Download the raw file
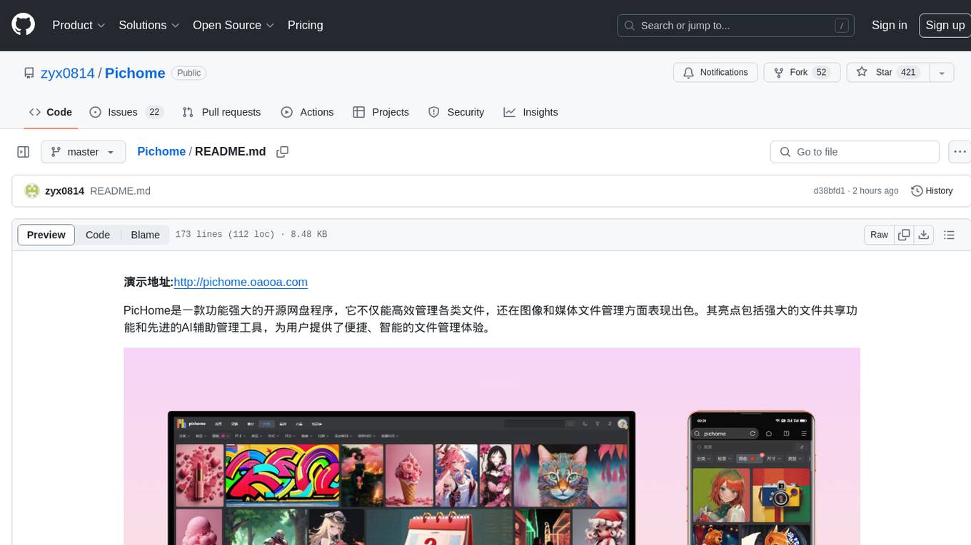This screenshot has height=545, width=971. tap(923, 235)
